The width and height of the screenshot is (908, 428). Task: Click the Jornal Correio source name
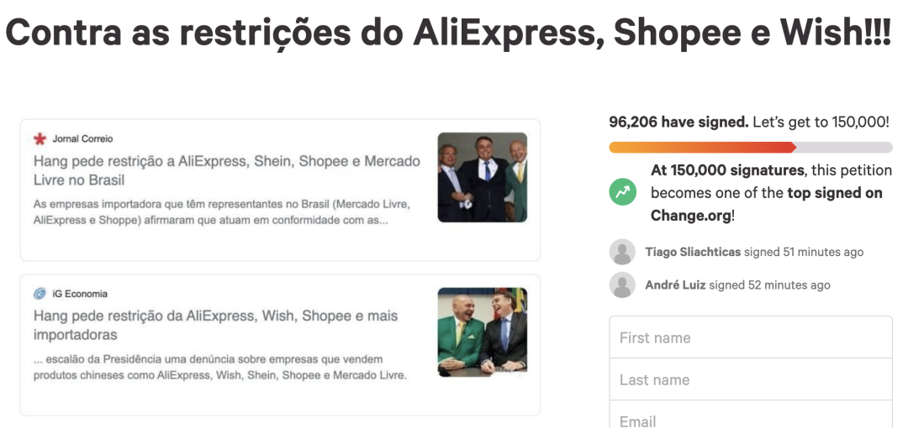[x=82, y=138]
